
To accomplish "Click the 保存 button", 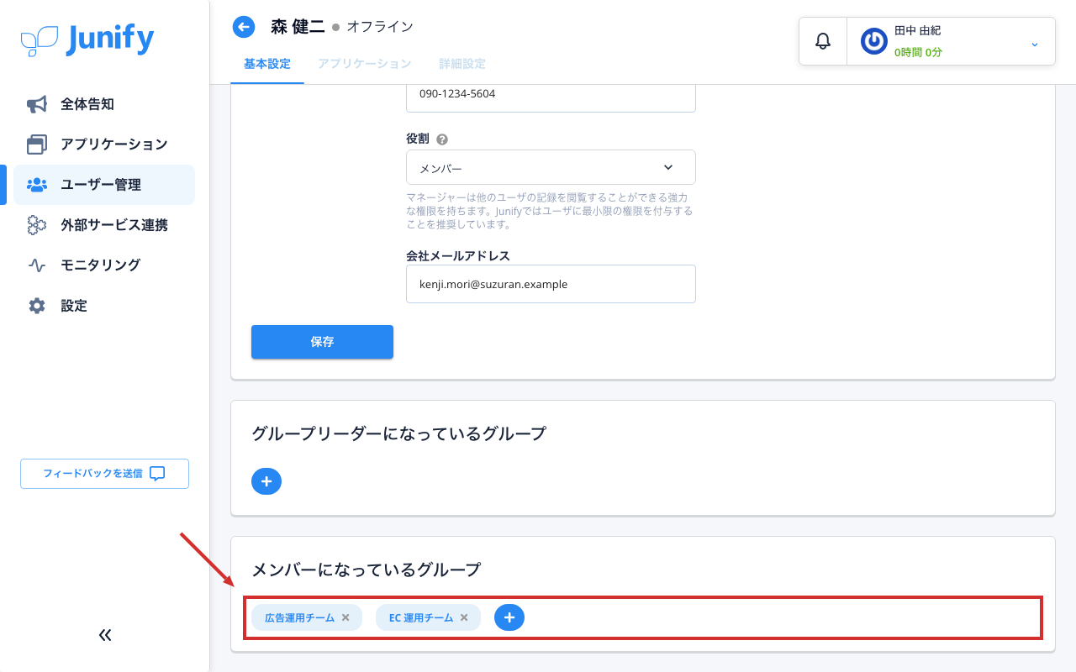I will pos(322,342).
